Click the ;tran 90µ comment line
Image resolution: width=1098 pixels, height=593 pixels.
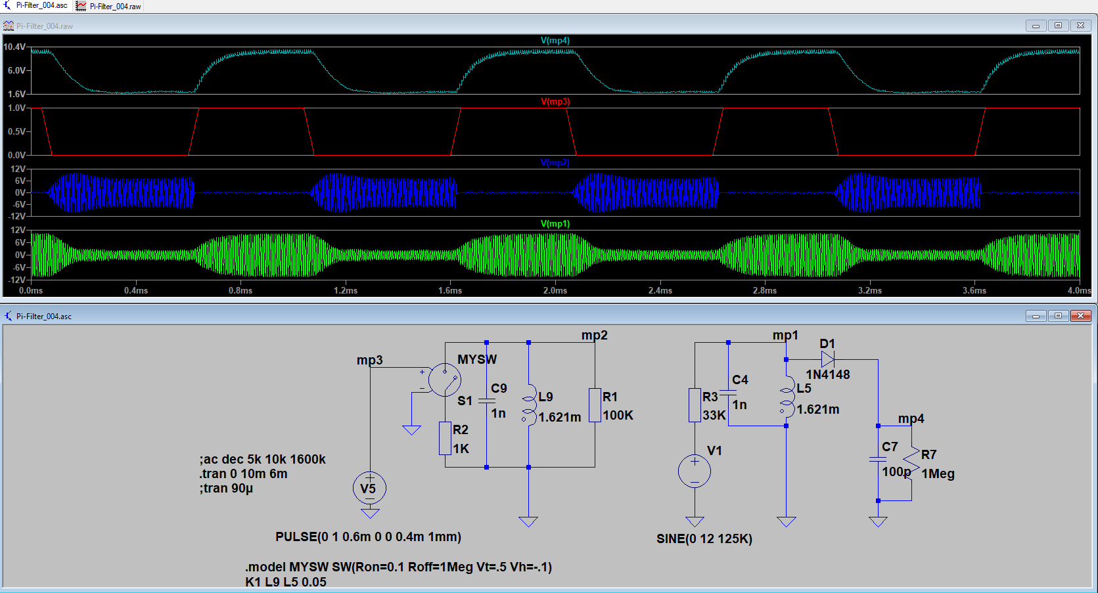(226, 488)
